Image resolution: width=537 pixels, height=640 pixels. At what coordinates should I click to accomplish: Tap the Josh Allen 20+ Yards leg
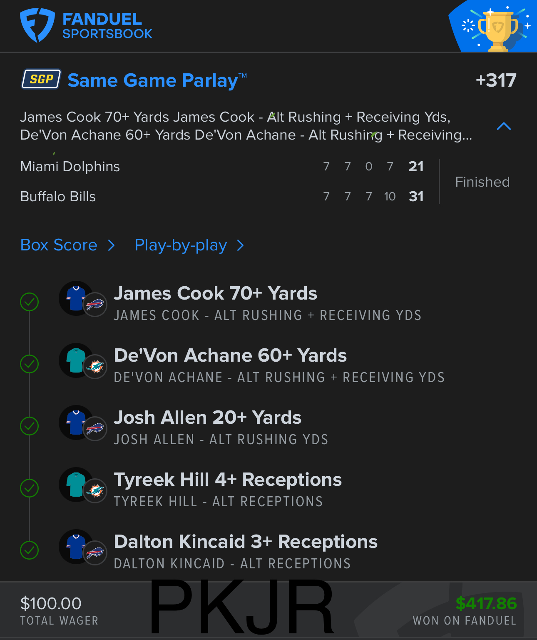pyautogui.click(x=207, y=418)
